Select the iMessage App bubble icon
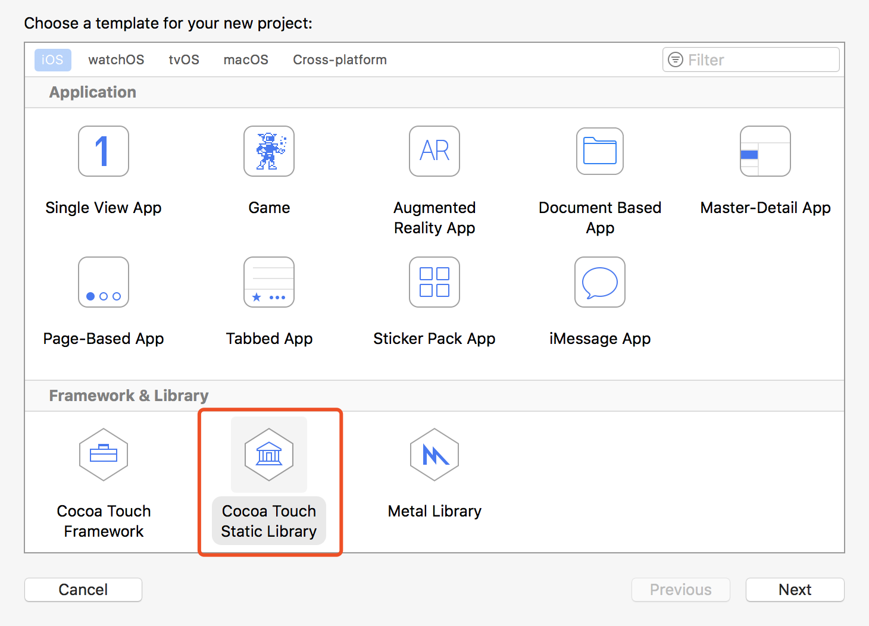This screenshot has width=869, height=626. point(600,282)
